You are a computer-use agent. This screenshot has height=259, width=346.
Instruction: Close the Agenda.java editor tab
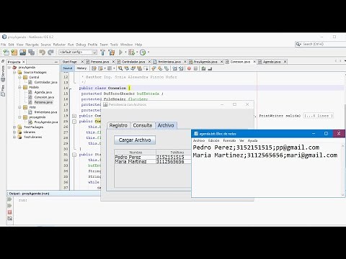(x=285, y=62)
